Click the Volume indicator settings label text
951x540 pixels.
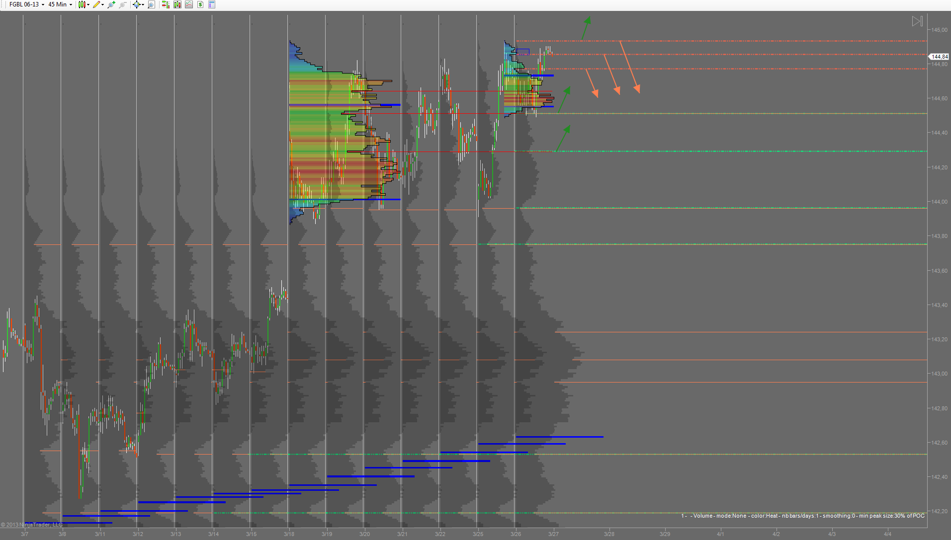point(803,516)
